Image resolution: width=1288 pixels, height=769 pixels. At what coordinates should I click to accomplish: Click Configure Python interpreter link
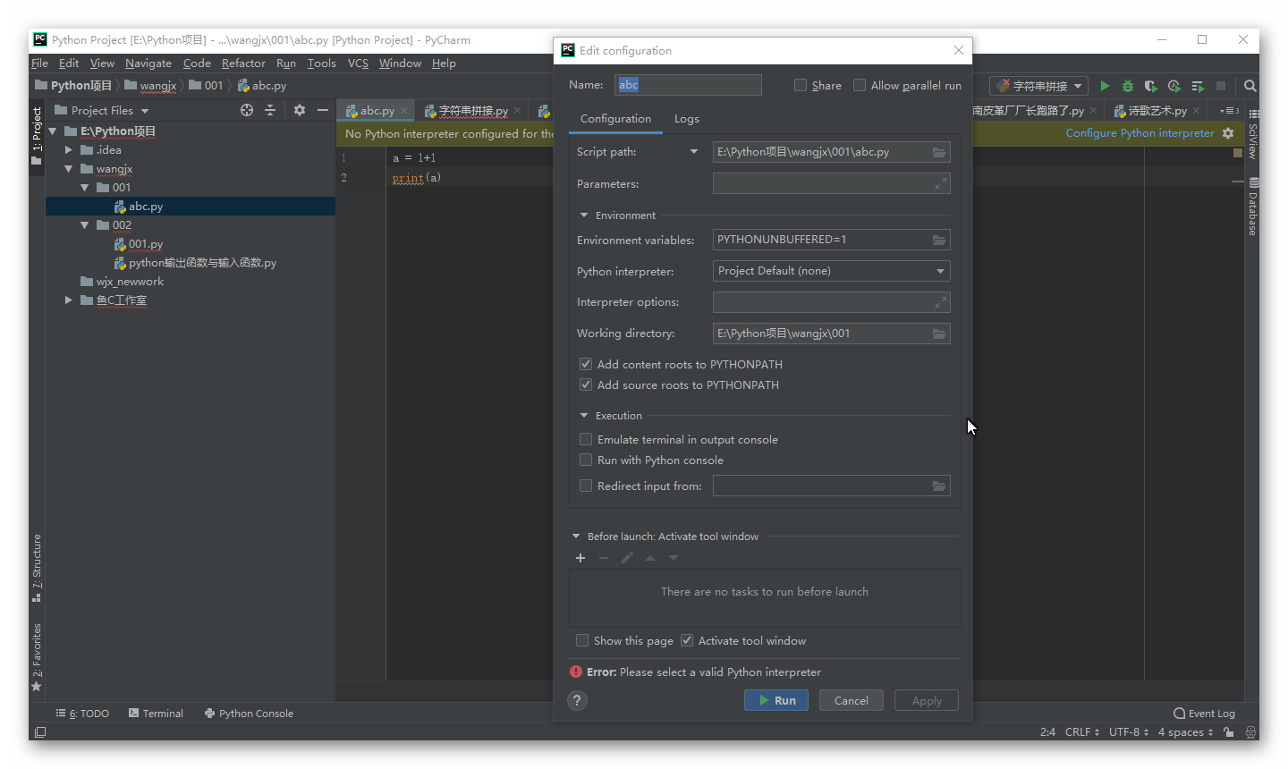tap(1140, 133)
